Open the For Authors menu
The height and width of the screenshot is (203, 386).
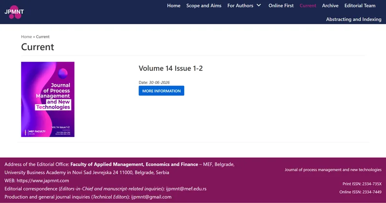coord(240,5)
